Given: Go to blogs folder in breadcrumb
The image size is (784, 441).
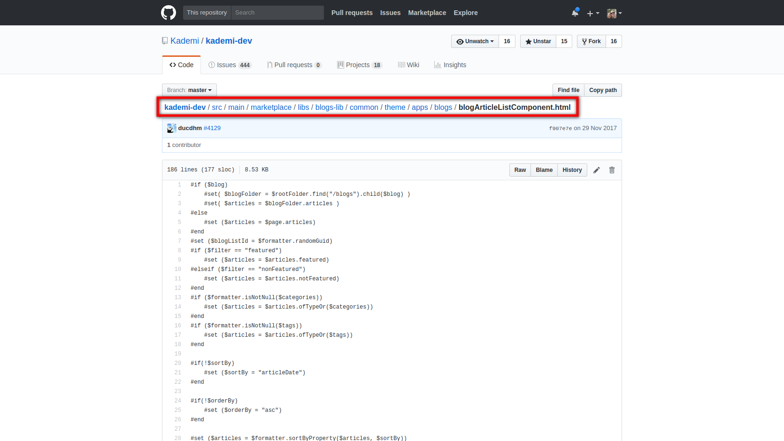Looking at the screenshot, I should [443, 108].
